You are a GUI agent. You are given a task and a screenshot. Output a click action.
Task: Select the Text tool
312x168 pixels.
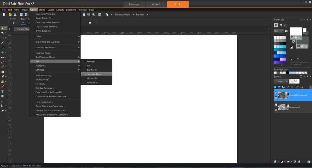2,91
